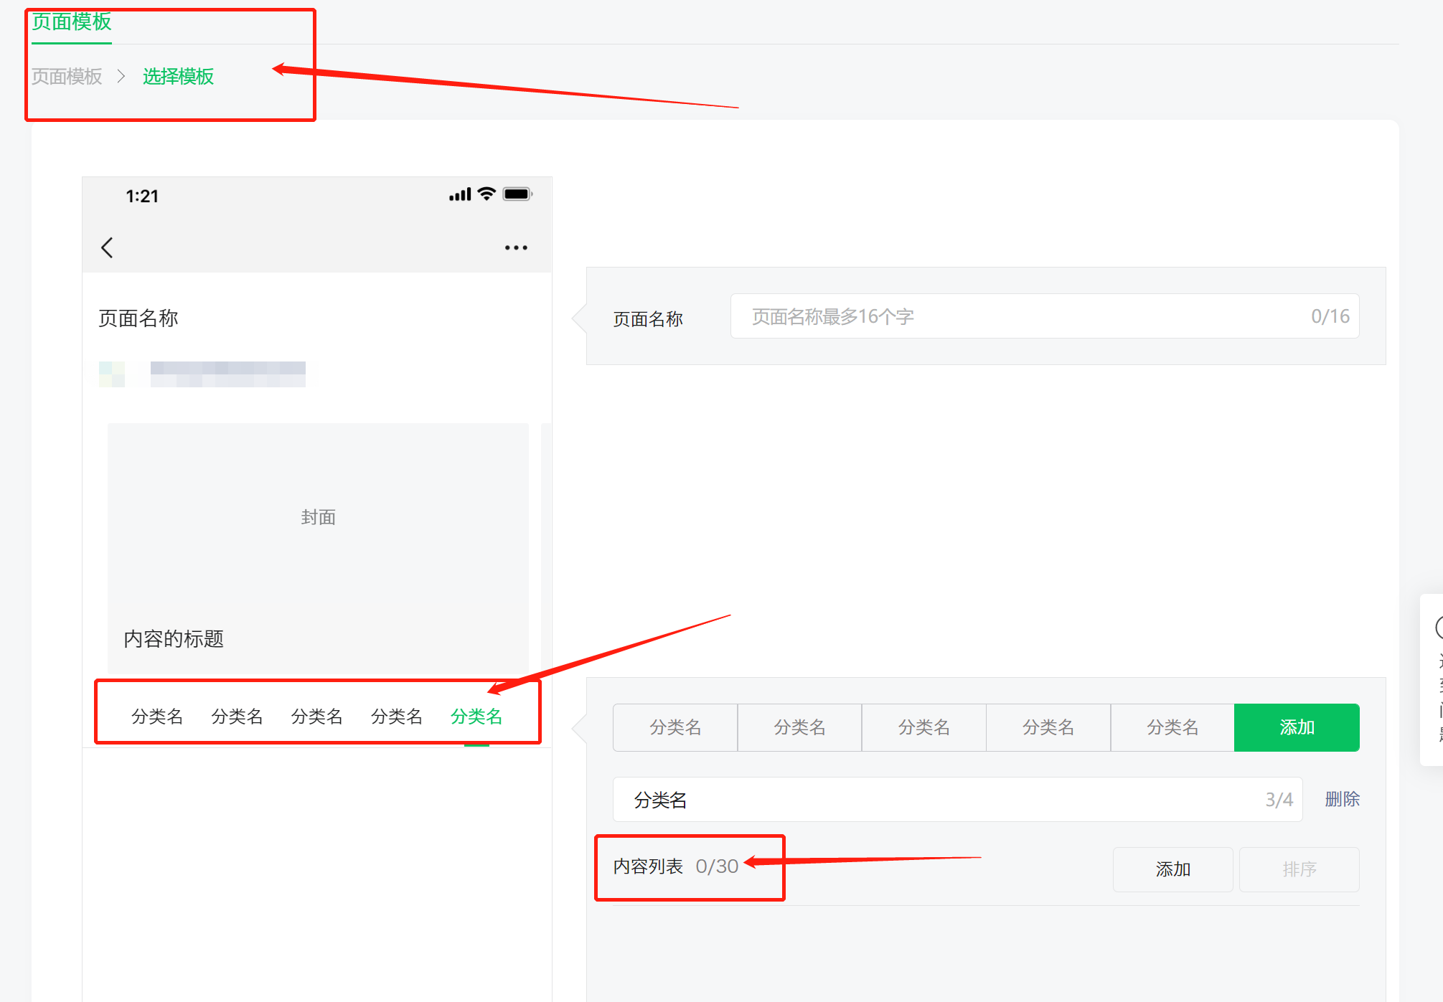Select the highlighted 分类名 tab in the preview
The image size is (1443, 1002).
point(476,716)
